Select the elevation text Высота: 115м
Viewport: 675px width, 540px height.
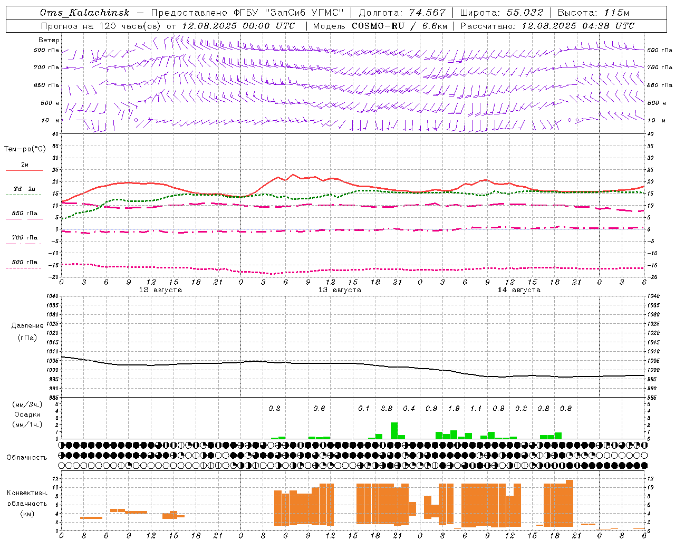point(593,13)
